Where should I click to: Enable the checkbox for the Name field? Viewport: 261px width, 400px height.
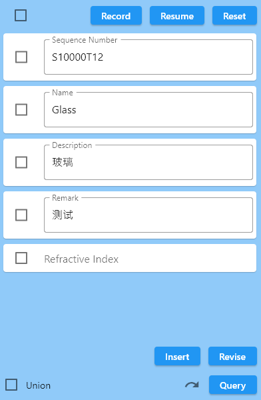click(x=21, y=110)
